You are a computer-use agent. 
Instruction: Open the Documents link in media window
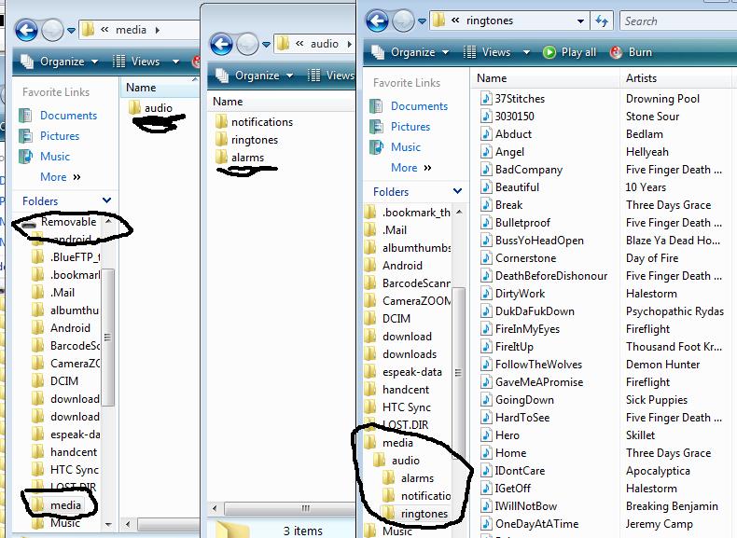pos(68,116)
